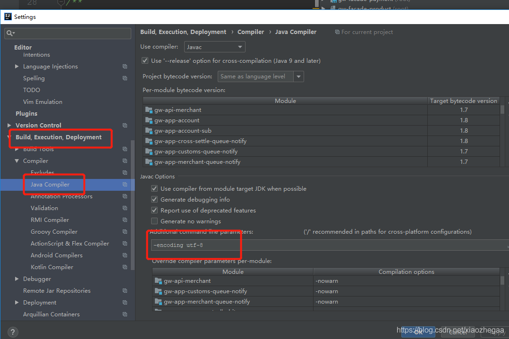Screen dimensions: 509x339
Task: Expand the Debugger tree node
Action: point(17,279)
